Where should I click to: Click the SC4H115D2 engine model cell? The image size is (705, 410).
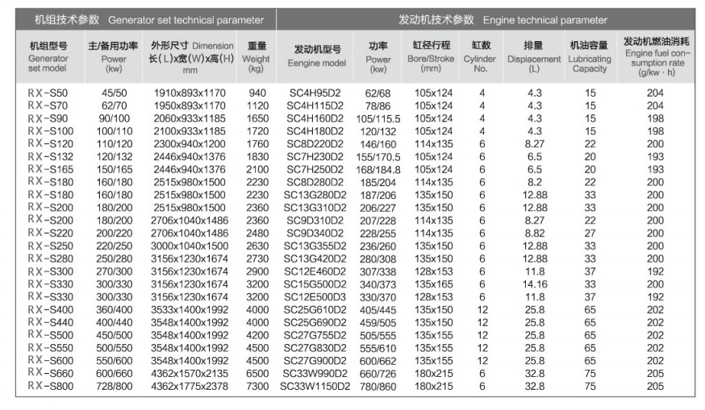coord(315,106)
